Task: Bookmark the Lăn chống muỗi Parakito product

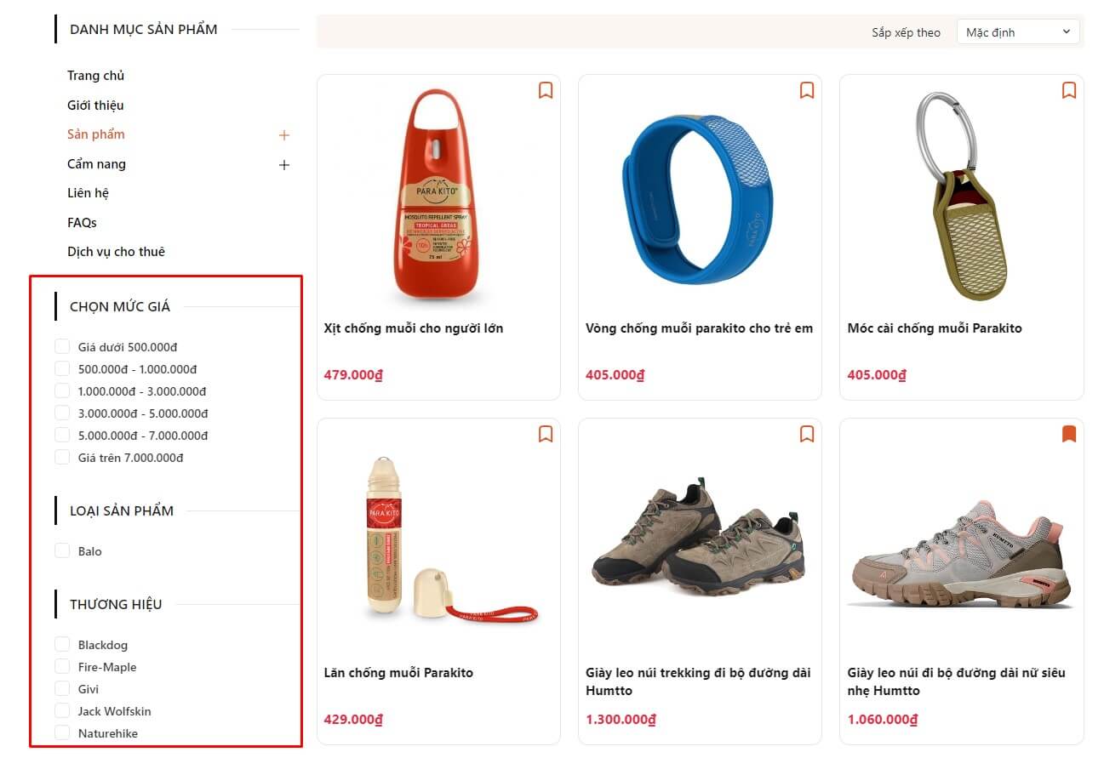Action: [546, 435]
